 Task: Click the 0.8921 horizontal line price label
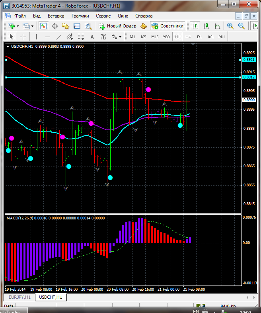(x=249, y=60)
